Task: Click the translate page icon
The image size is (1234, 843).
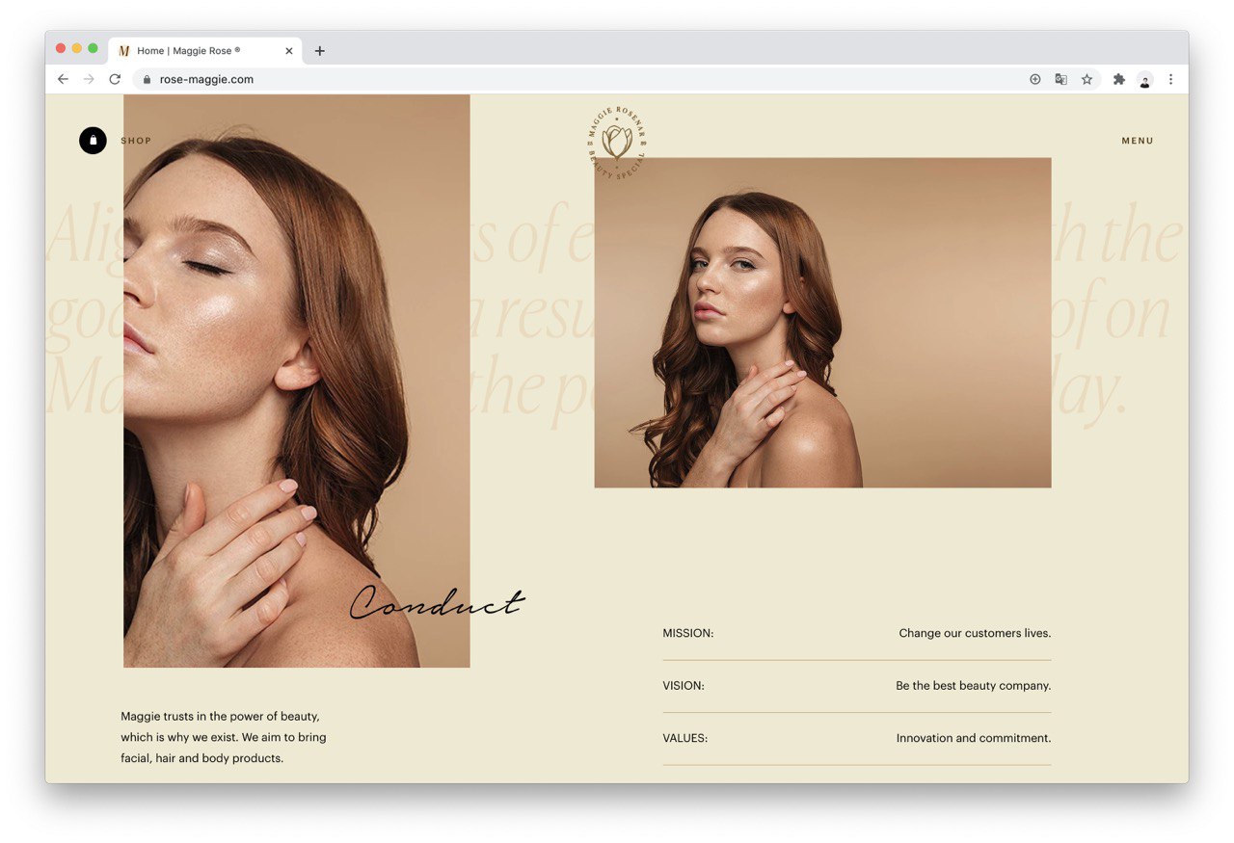Action: (1061, 79)
